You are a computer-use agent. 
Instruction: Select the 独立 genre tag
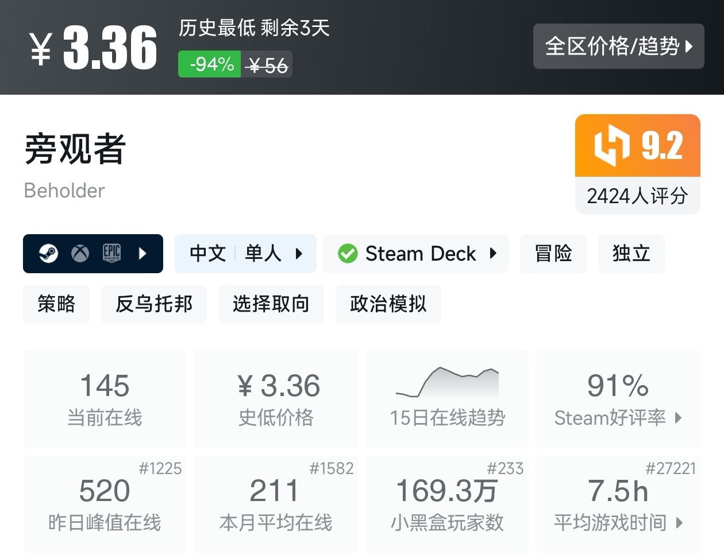(631, 253)
